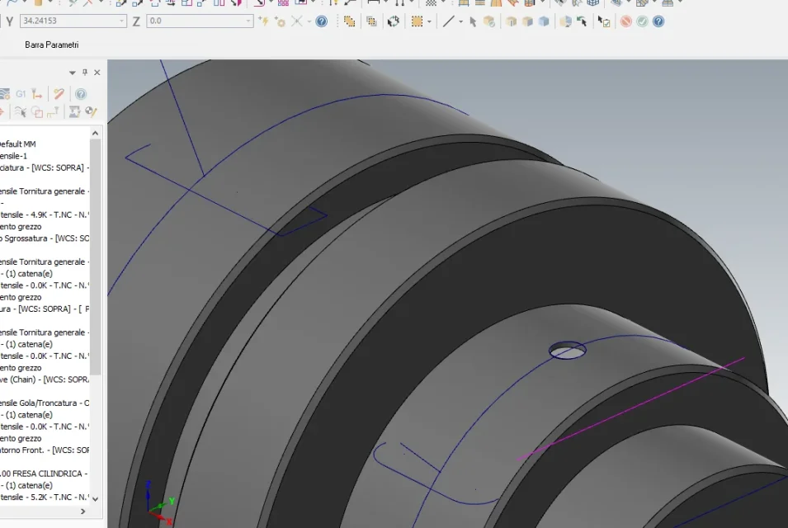Click the AutoCursor fast point icon
The width and height of the screenshot is (788, 528).
pyautogui.click(x=264, y=21)
